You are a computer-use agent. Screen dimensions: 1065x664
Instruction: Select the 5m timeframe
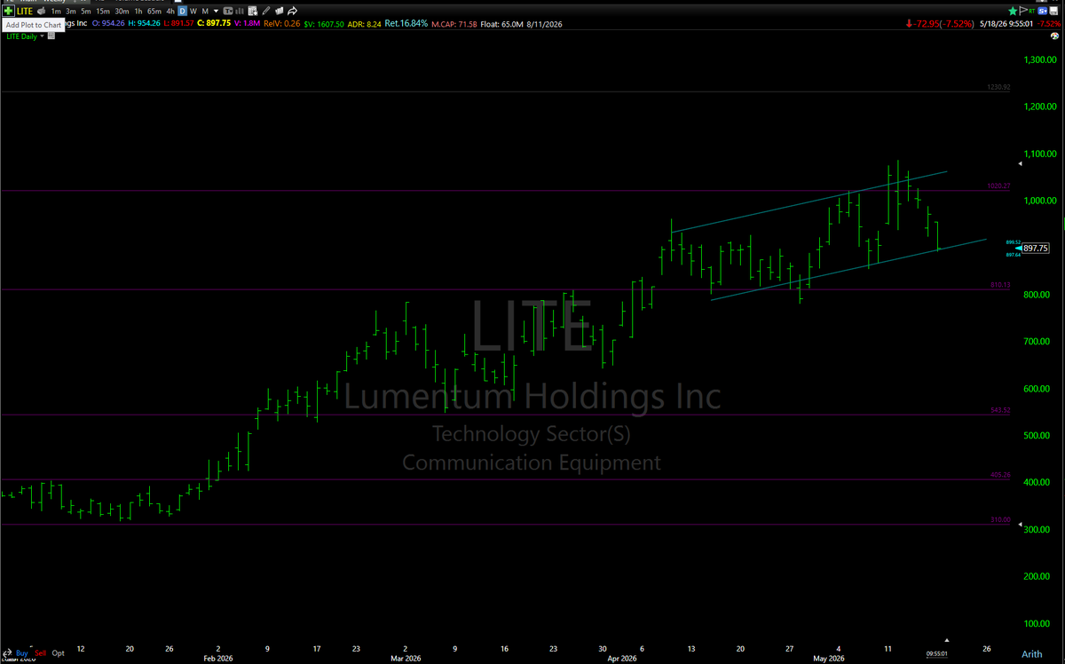click(x=86, y=12)
